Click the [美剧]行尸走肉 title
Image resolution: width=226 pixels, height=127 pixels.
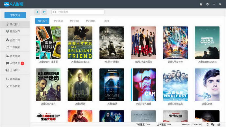(48, 104)
